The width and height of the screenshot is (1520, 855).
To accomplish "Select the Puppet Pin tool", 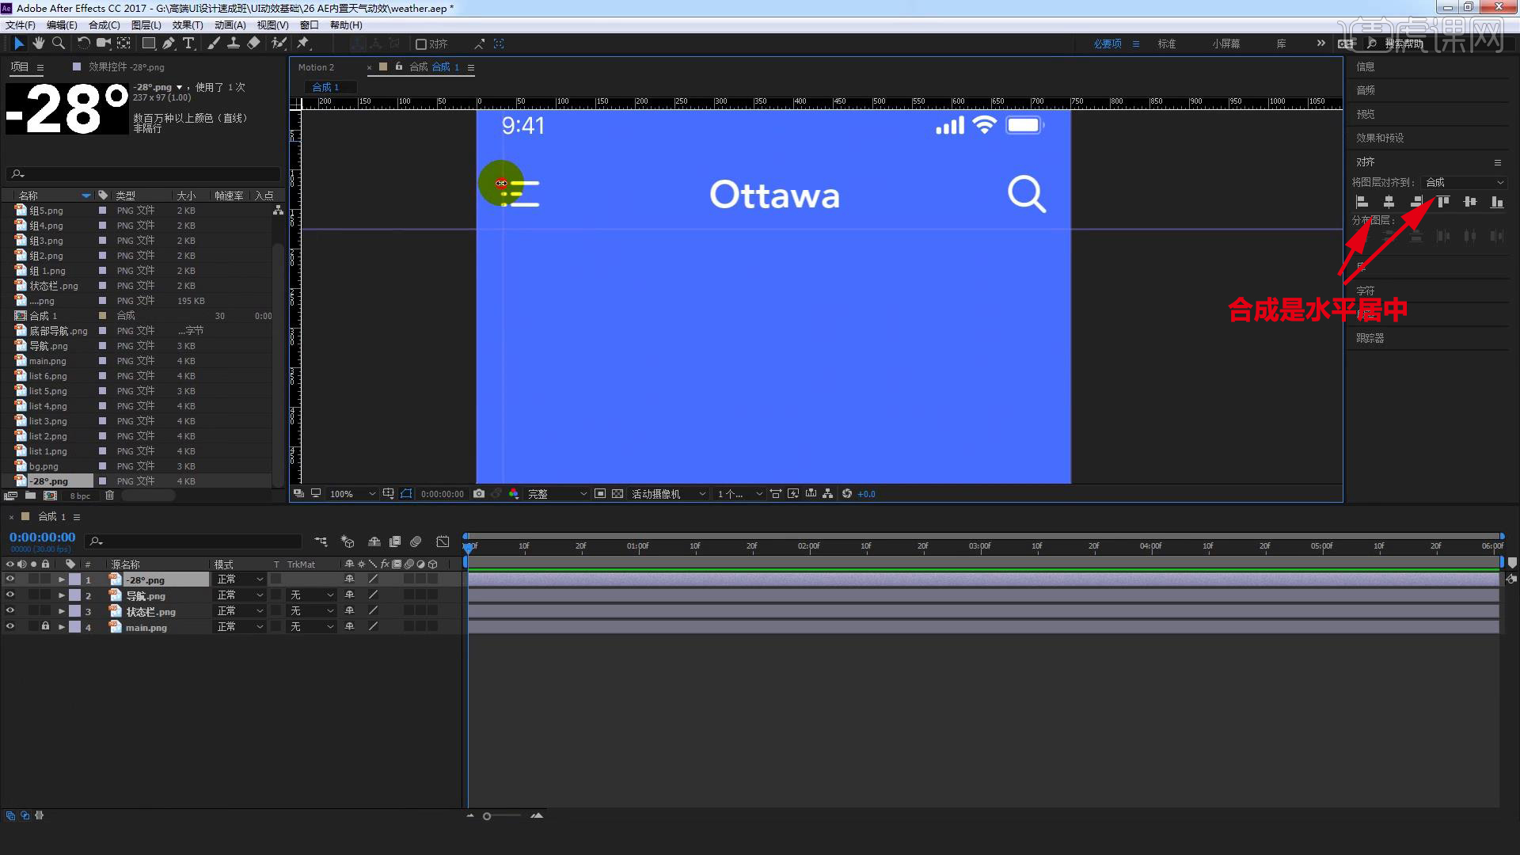I will pos(302,44).
